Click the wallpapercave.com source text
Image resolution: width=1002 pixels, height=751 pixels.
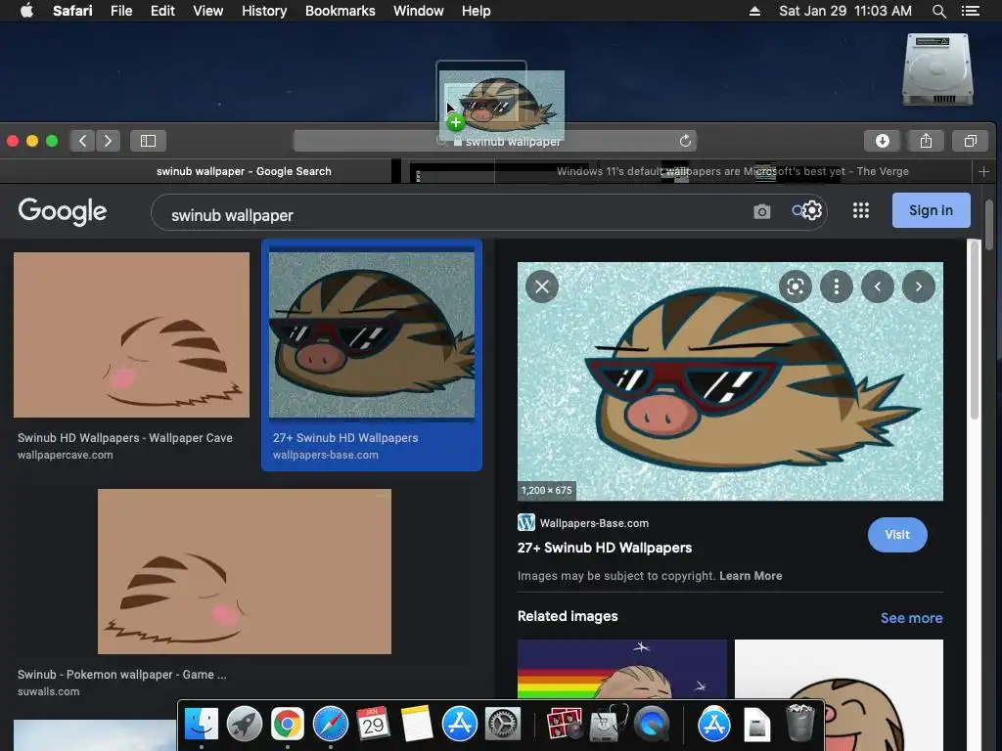[x=66, y=455]
